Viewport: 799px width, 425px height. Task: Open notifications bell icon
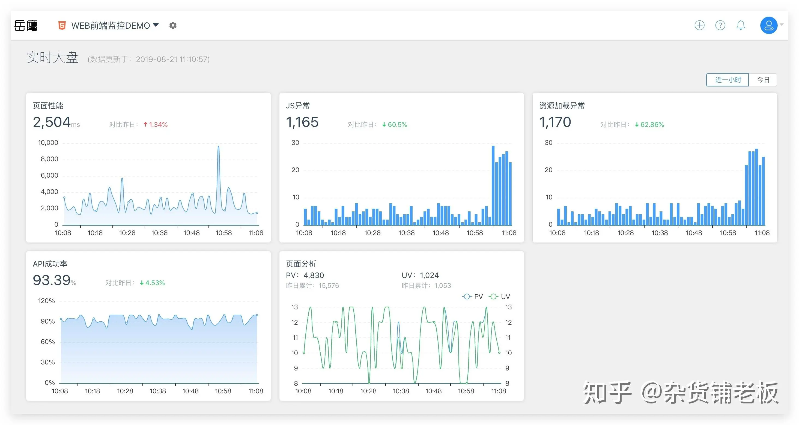741,25
